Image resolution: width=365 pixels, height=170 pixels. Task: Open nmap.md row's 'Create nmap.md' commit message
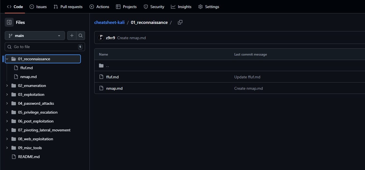[248, 88]
